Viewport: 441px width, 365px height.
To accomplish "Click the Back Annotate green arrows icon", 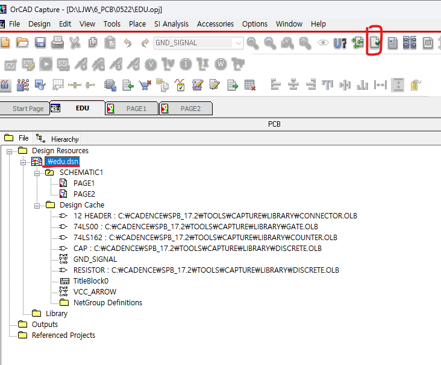I will tap(358, 43).
